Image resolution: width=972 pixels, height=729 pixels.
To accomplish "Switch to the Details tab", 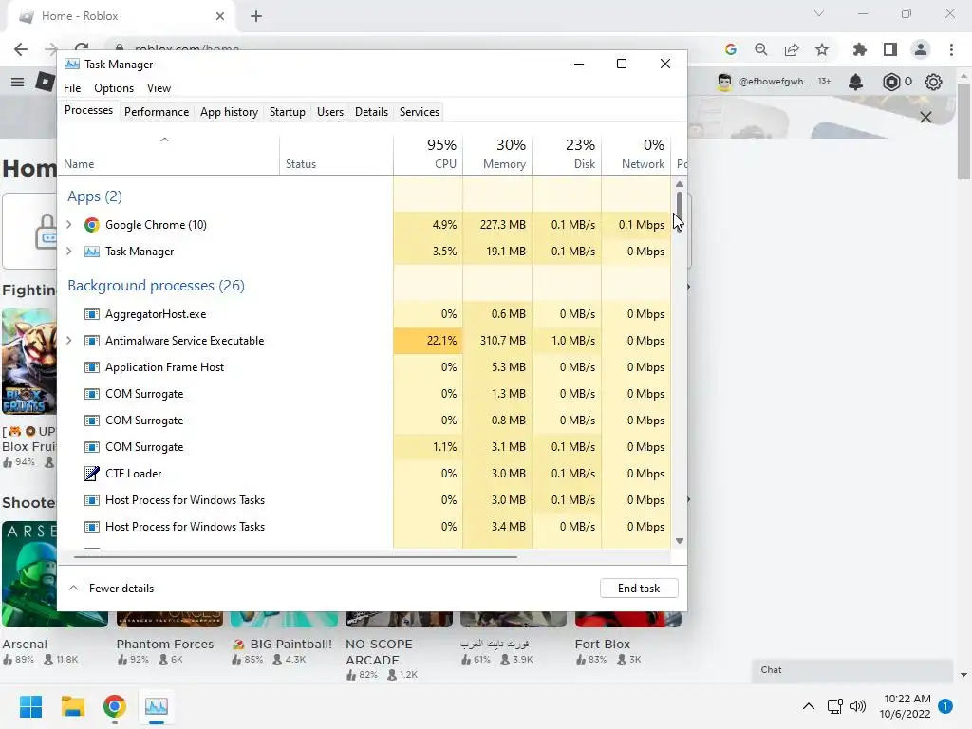I will click(371, 112).
